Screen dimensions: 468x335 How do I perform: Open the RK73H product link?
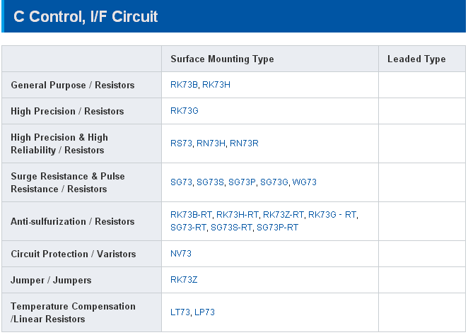(x=216, y=85)
